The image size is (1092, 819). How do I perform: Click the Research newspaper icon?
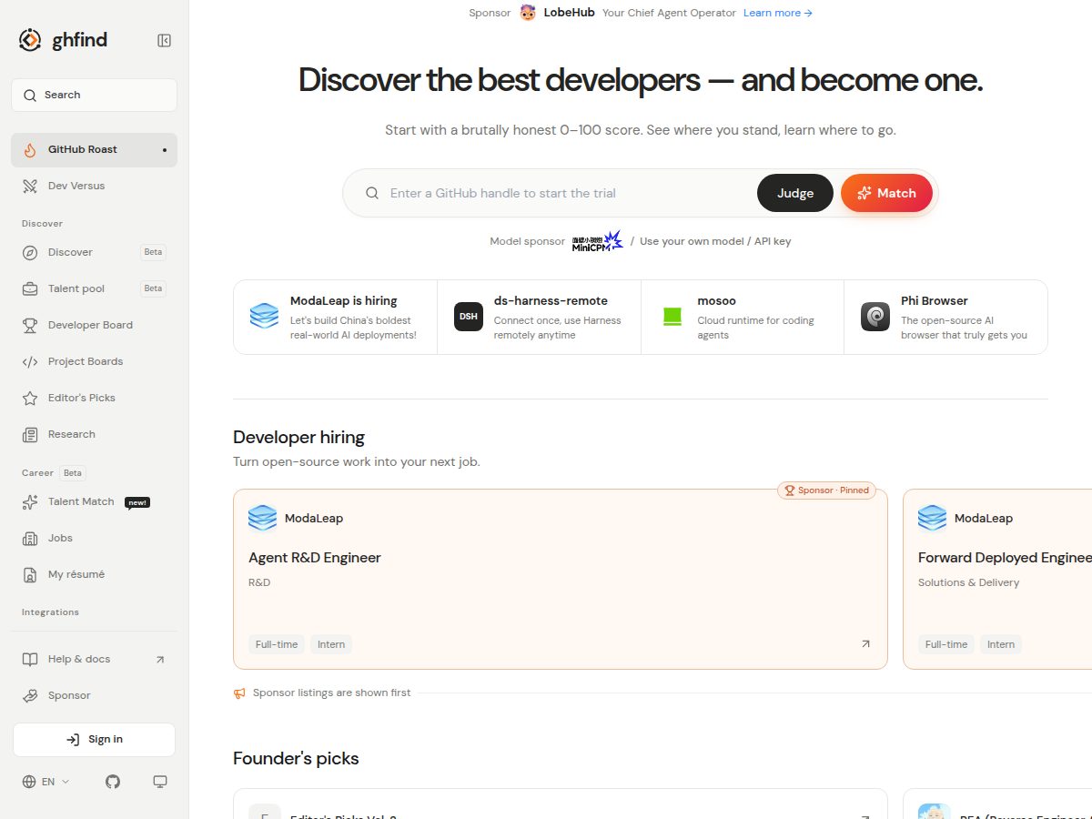(x=30, y=435)
